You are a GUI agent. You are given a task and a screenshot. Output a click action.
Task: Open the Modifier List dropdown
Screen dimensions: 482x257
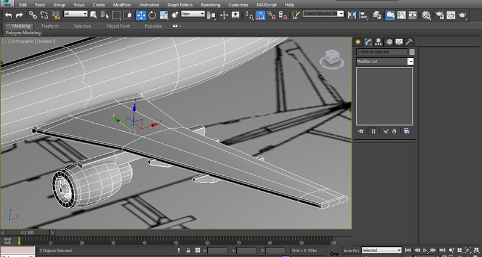click(x=385, y=61)
